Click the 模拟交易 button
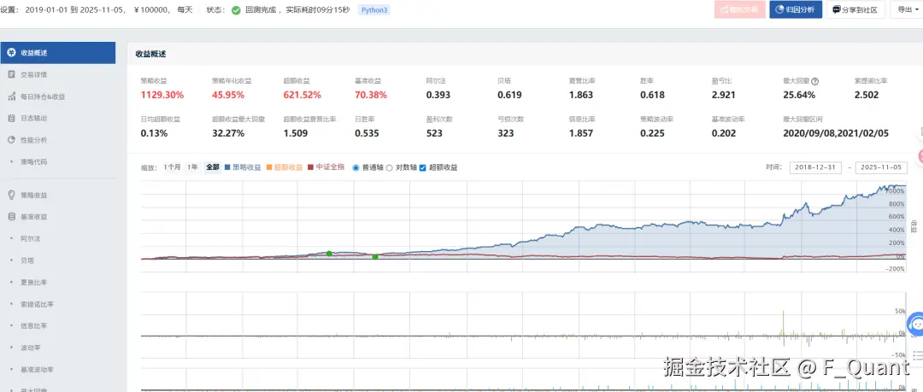923x392 pixels. tap(740, 9)
